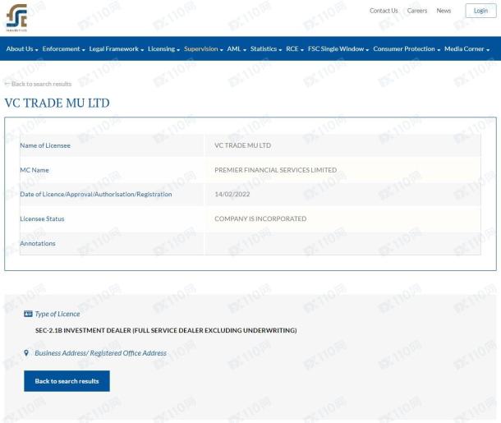Click the Type of Licence heading
This screenshot has height=423, width=501.
pyautogui.click(x=57, y=314)
